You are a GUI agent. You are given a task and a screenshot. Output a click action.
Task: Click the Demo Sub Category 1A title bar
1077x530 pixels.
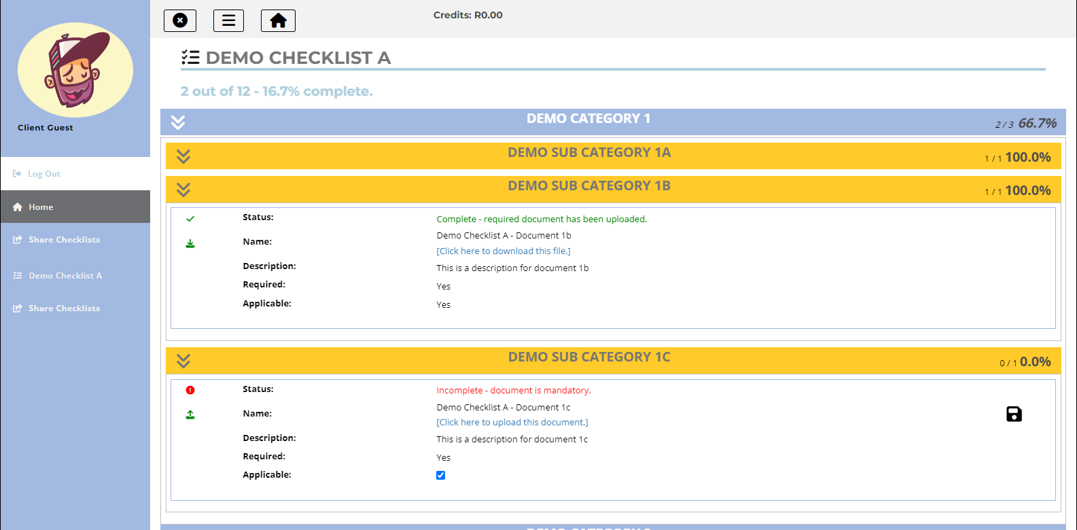(x=613, y=156)
